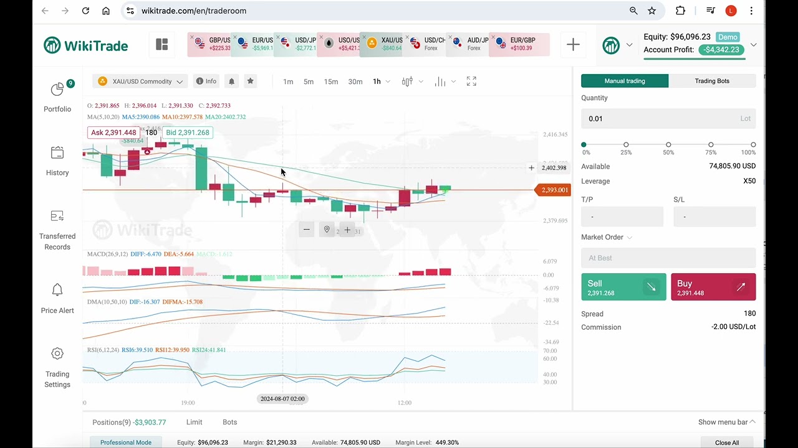Screen dimensions: 798x448
Task: Close the EUR/GBP symbol tab
Action: click(493, 37)
